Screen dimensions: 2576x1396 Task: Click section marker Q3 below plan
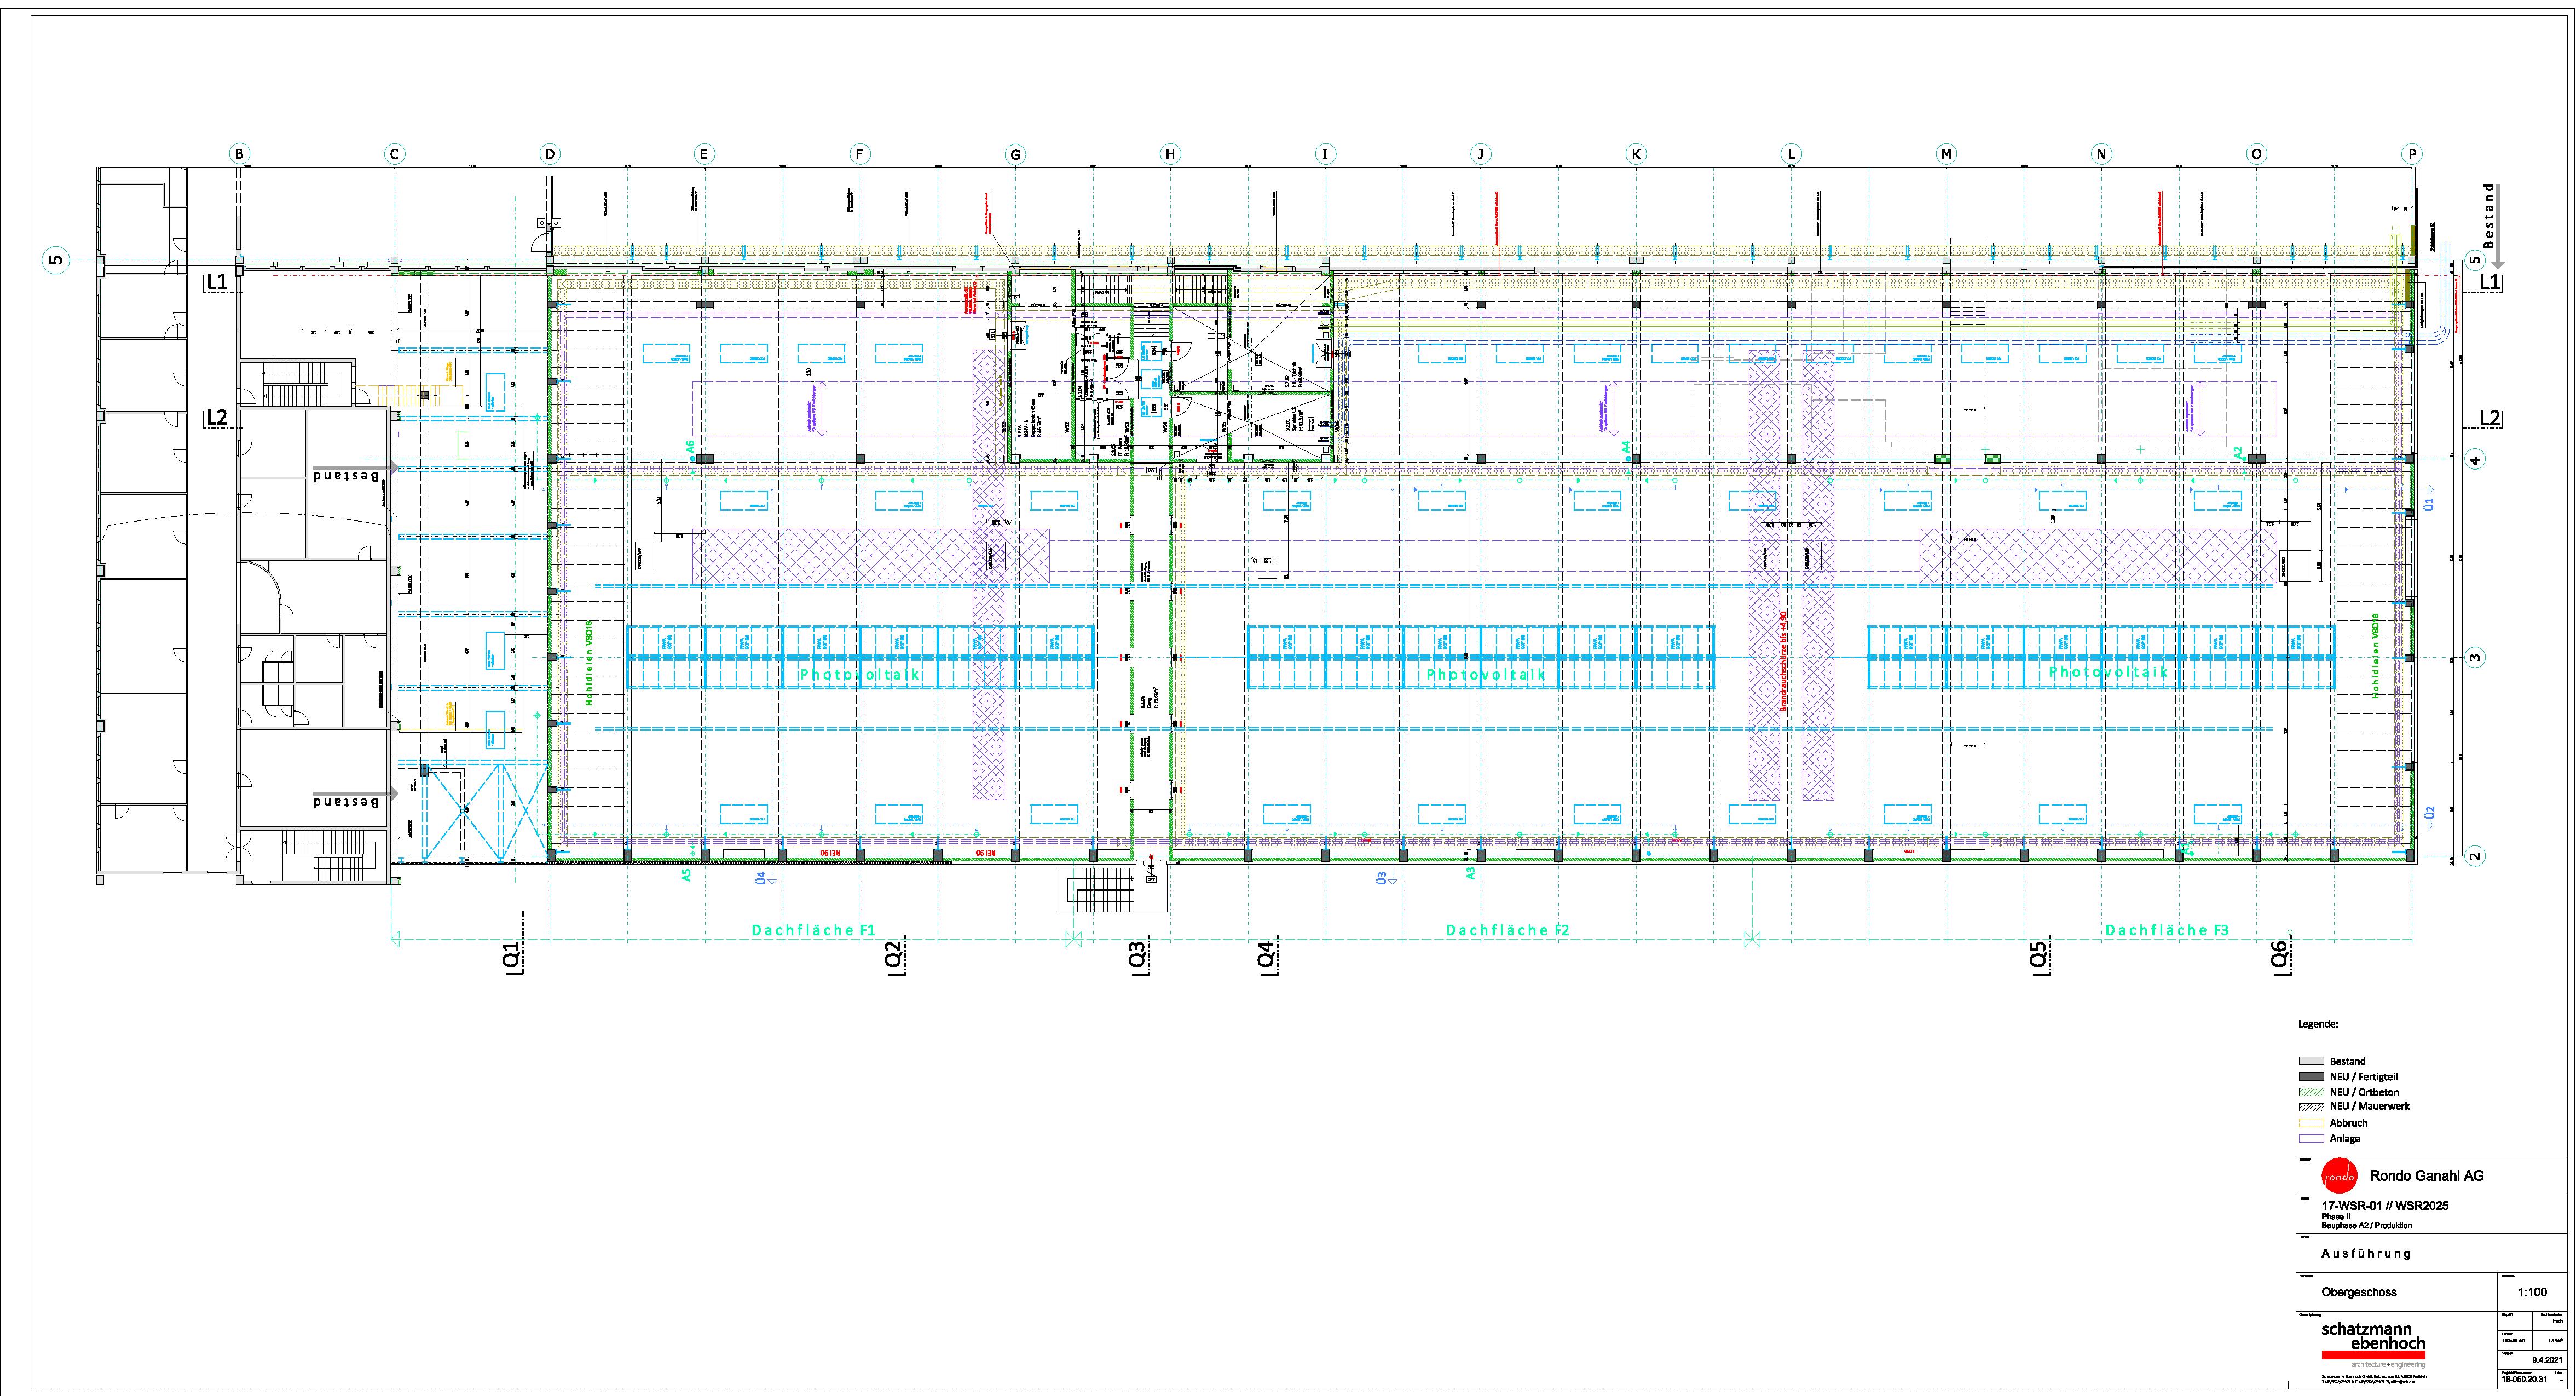pos(1137,954)
